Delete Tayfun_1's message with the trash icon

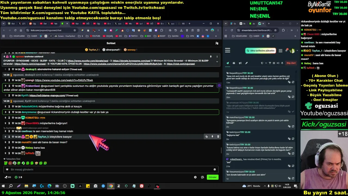[x=218, y=137]
